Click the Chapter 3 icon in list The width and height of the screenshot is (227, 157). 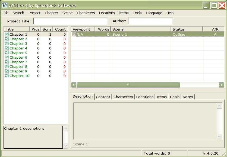pyautogui.click(x=7, y=44)
